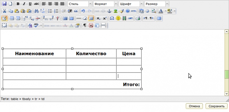Print the document
The image size is (229, 112).
(138, 18)
